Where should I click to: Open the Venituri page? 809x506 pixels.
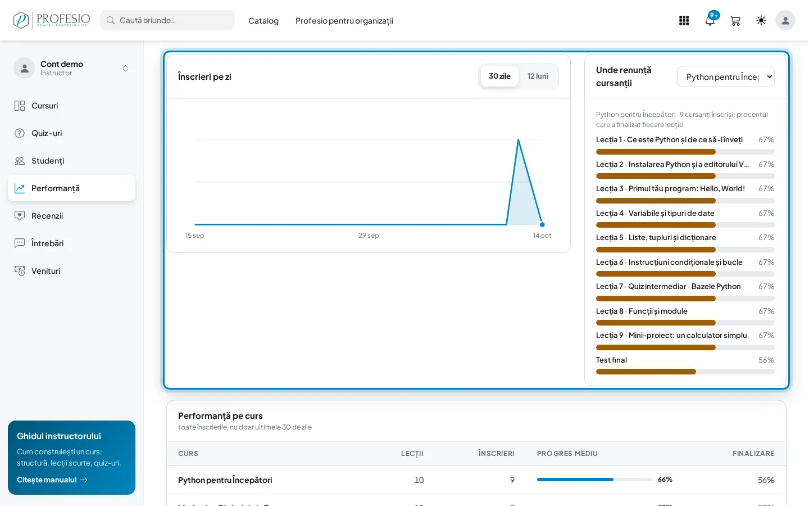[71, 271]
